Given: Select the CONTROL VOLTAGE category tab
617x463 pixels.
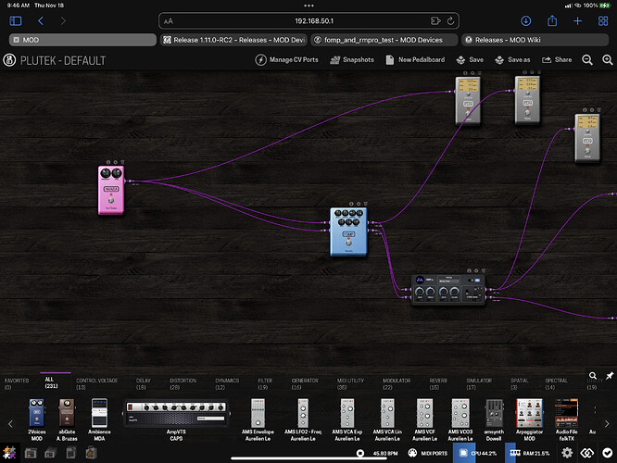Looking at the screenshot, I should [96, 383].
